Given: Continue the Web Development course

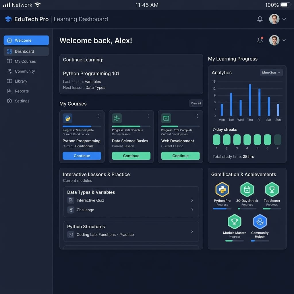Looking at the screenshot, I should click(180, 156).
